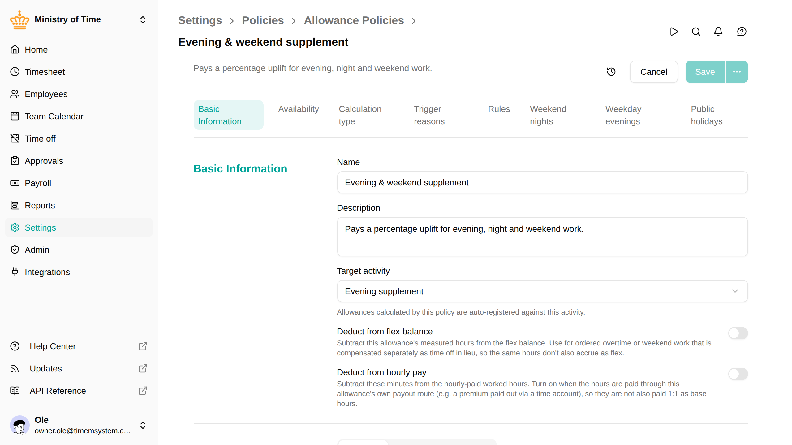Open more save options ellipsis
The width and height of the screenshot is (792, 445).
click(x=737, y=72)
